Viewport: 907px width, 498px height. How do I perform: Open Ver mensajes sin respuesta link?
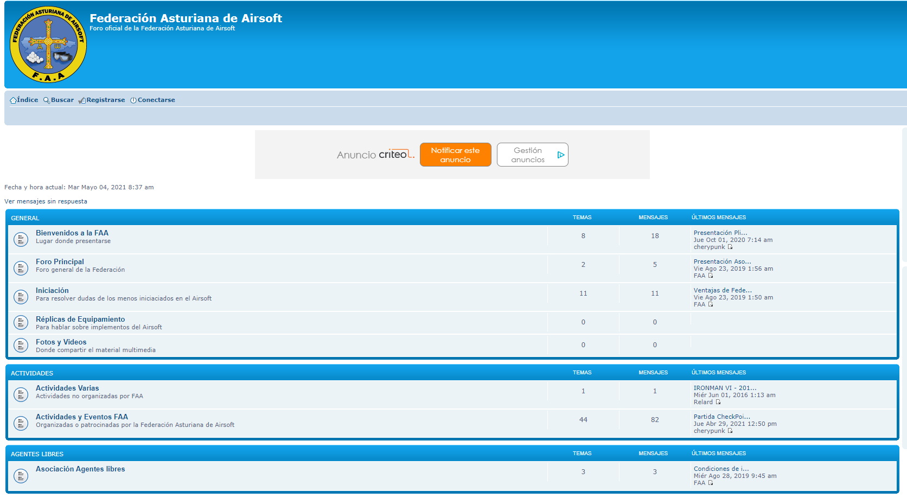tap(46, 201)
